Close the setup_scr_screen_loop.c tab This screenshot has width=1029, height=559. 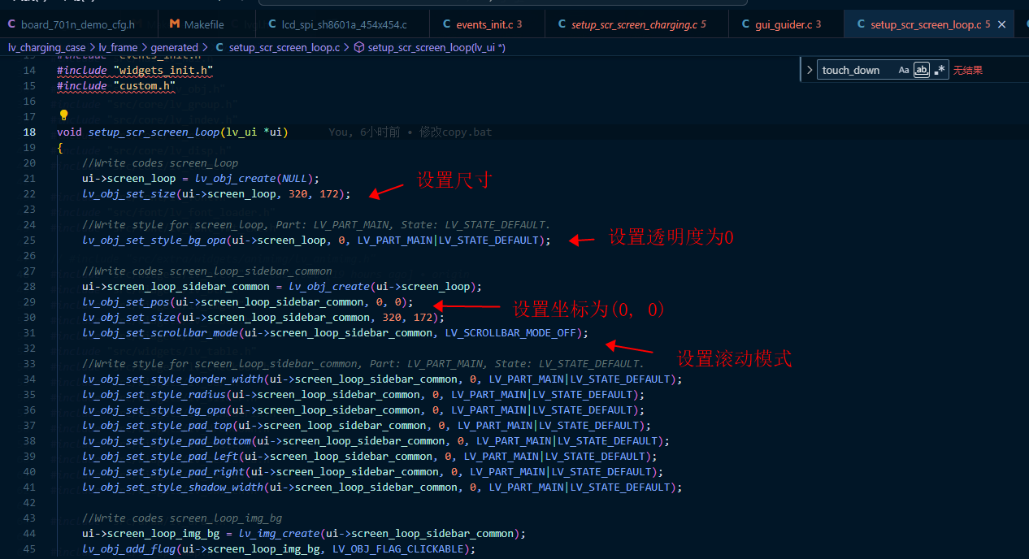point(1001,24)
